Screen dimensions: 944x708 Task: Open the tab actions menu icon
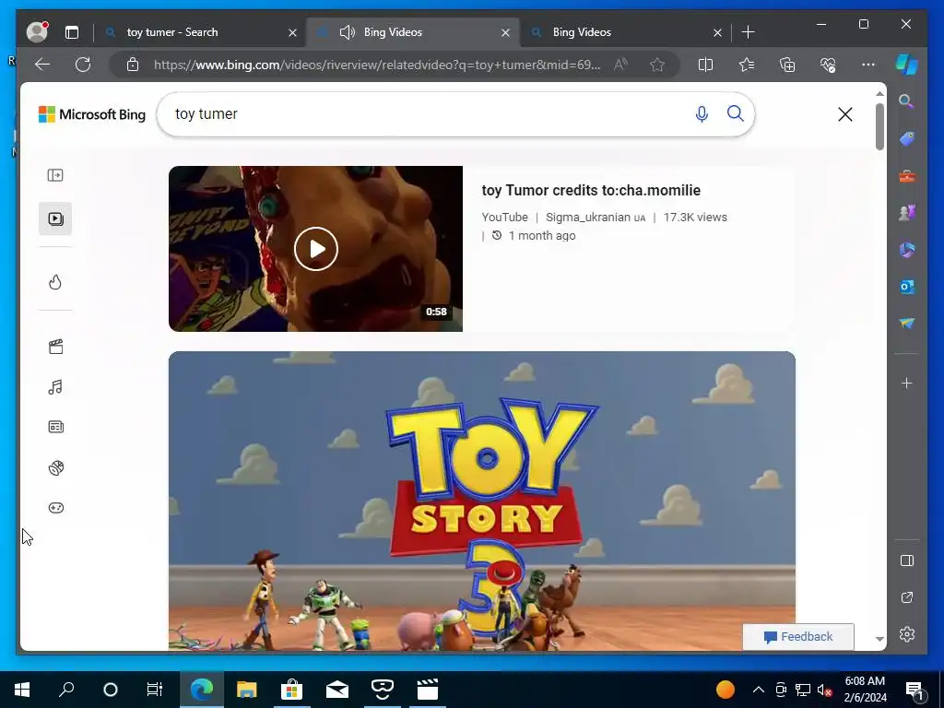(72, 32)
